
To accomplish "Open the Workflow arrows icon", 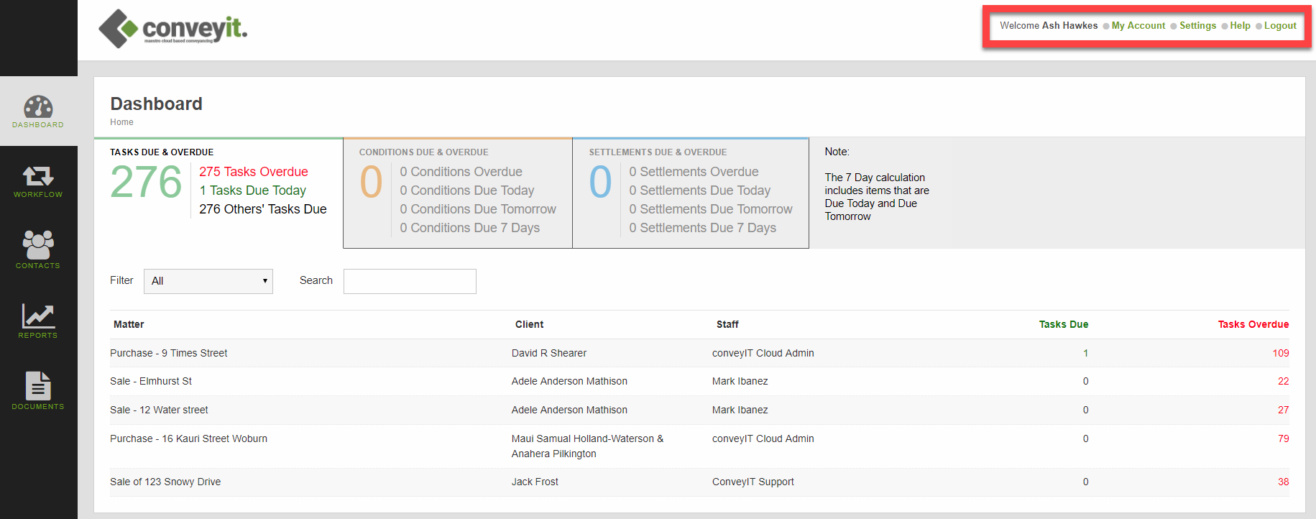I will pyautogui.click(x=38, y=177).
